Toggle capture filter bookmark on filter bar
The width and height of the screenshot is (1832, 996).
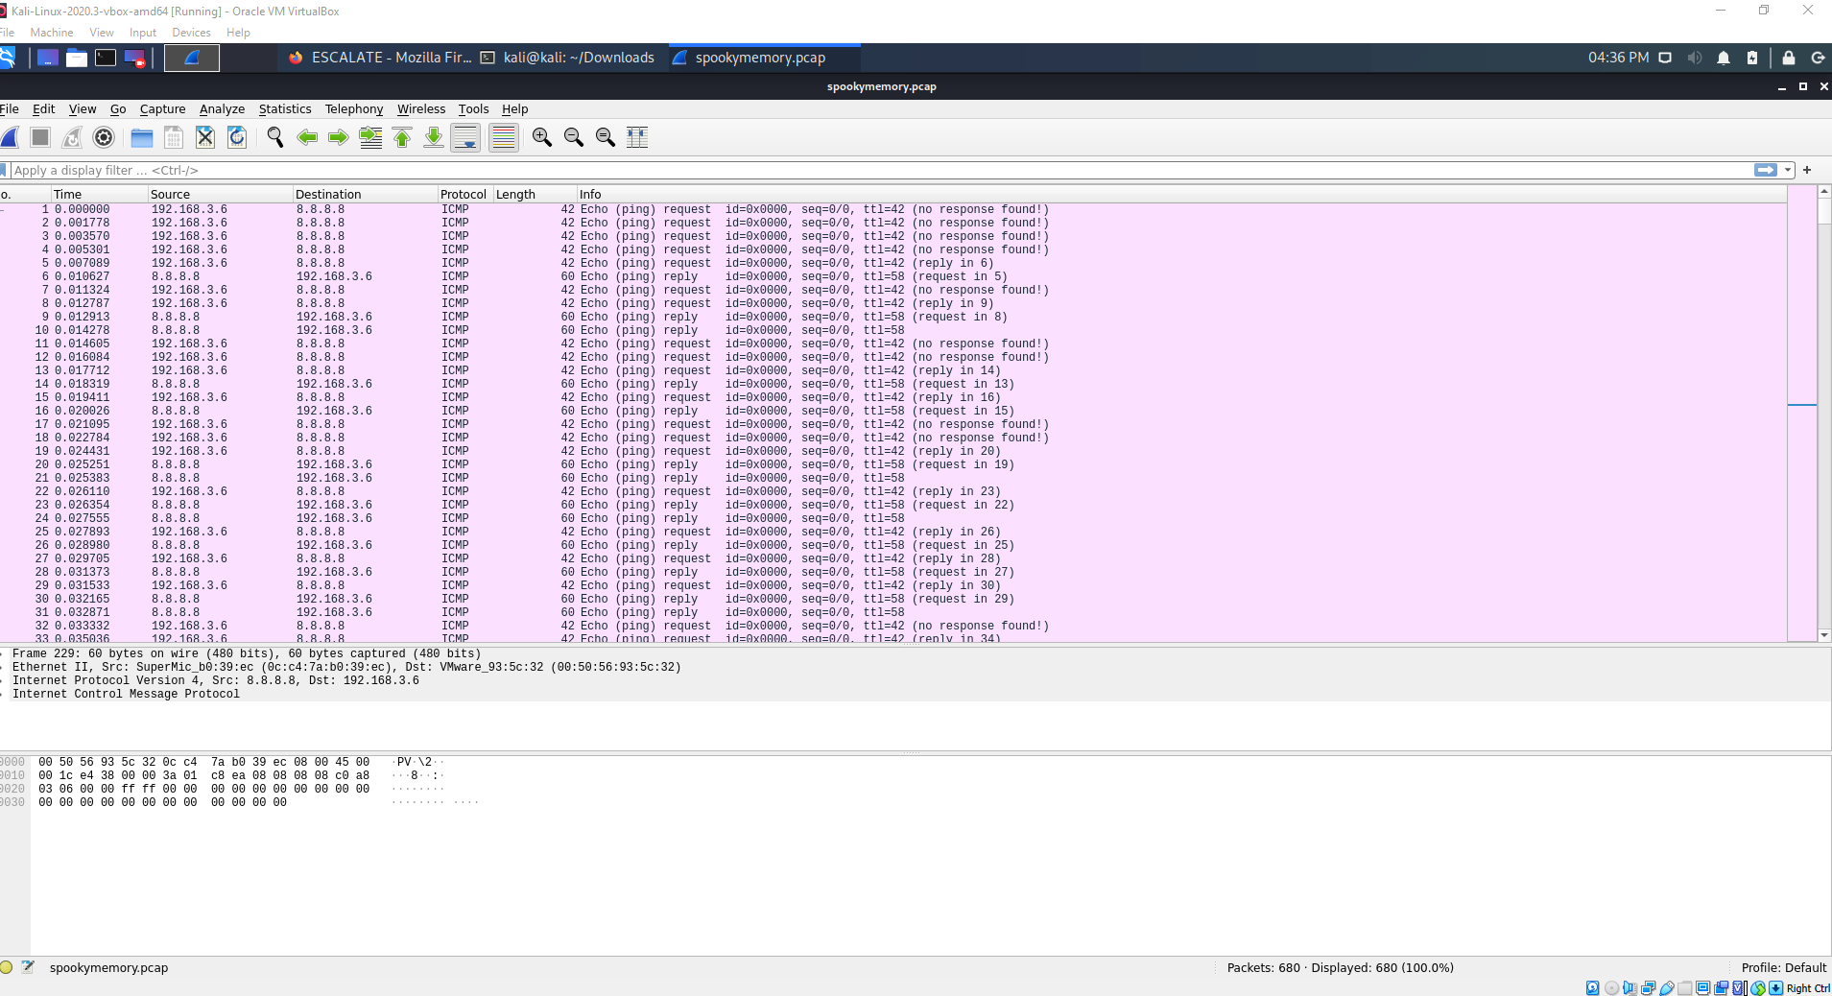tap(5, 170)
